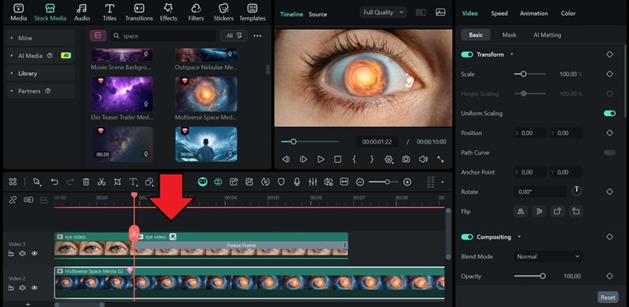
Task: Select the text tool in timeline toolbar
Action: (133, 182)
